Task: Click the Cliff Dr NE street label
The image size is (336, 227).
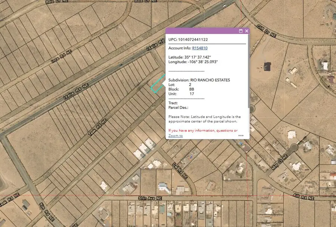Action: (266, 31)
